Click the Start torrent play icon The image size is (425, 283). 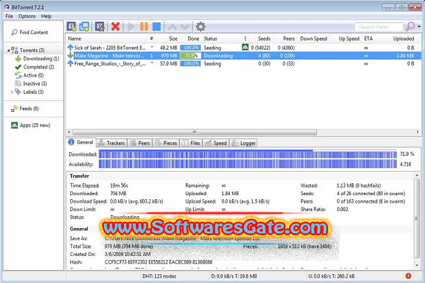[131, 27]
